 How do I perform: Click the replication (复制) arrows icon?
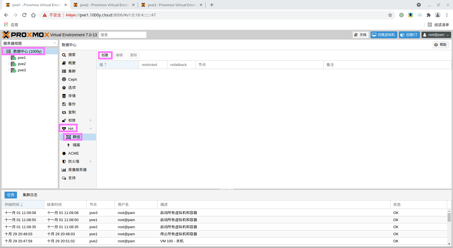click(64, 112)
